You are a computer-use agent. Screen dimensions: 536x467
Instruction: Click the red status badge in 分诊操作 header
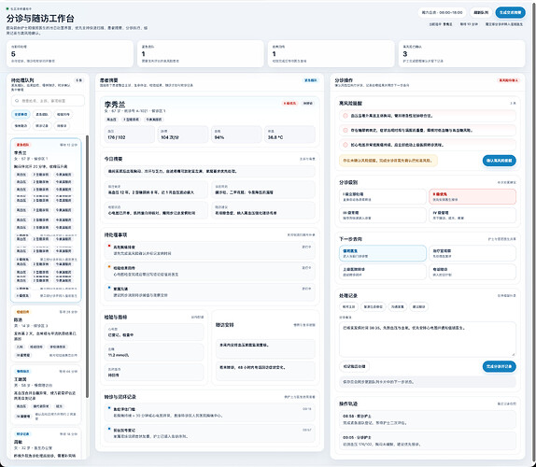pos(508,80)
